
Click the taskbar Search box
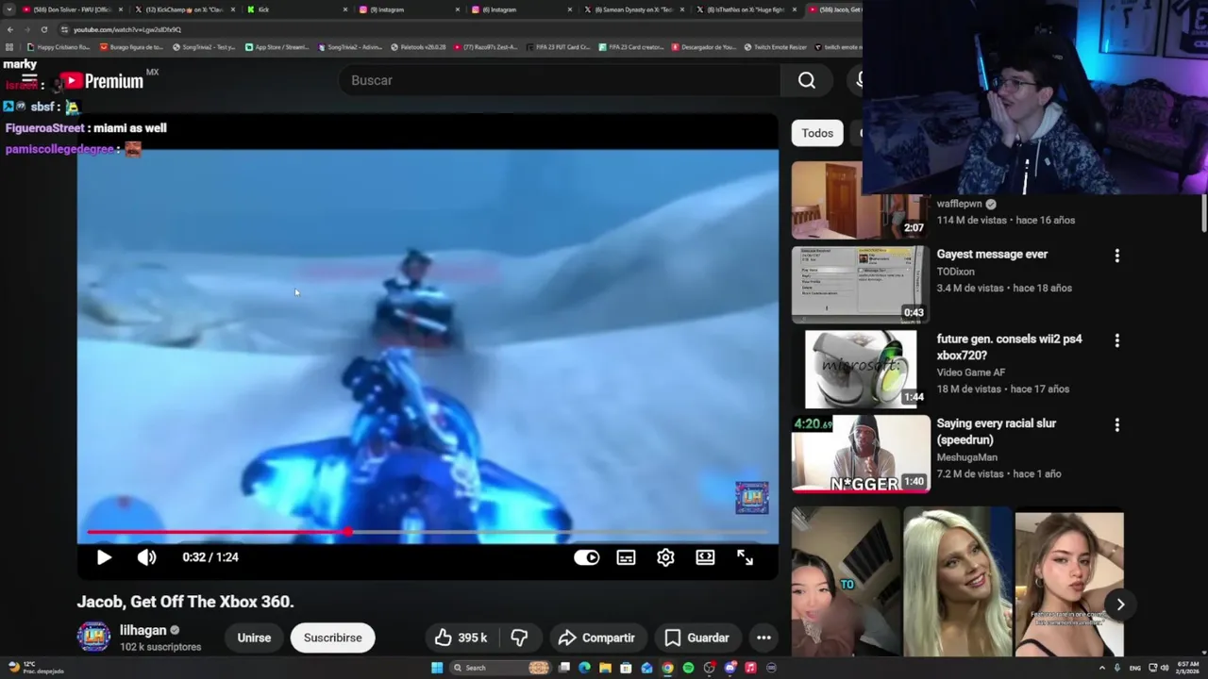(500, 668)
